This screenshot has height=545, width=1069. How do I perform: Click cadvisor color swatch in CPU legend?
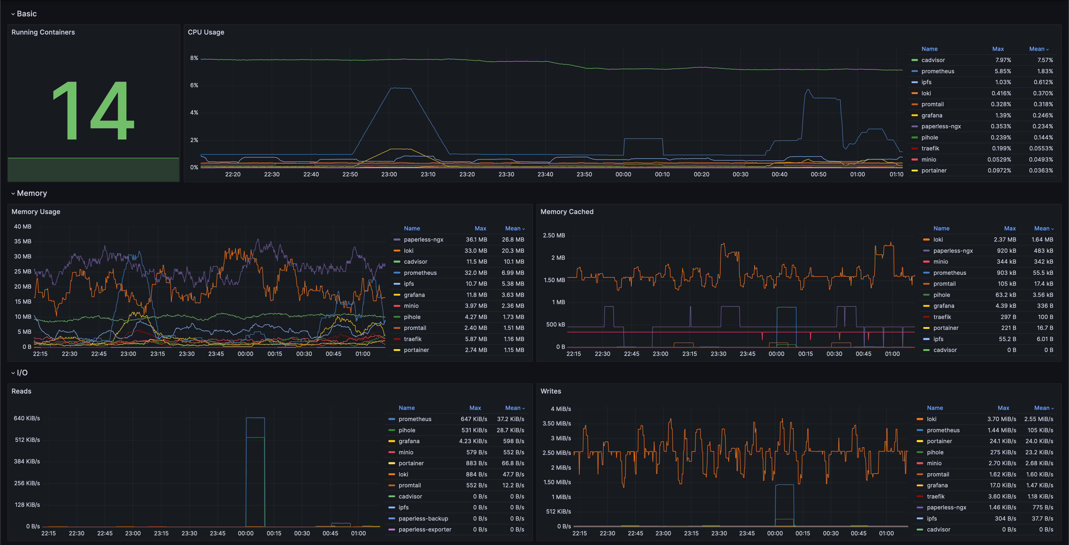click(914, 60)
